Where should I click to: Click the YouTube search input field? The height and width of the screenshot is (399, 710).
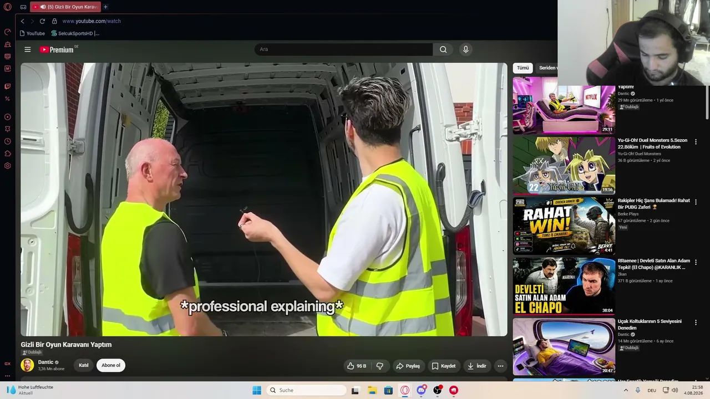pyautogui.click(x=344, y=49)
